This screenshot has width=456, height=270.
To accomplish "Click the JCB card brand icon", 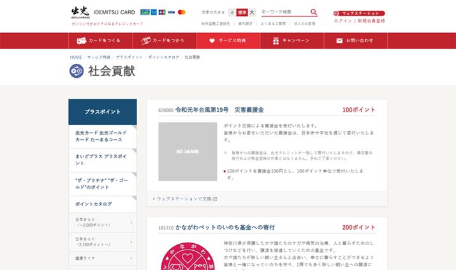I will [x=162, y=12].
